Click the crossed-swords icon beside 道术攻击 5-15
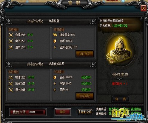 (11, 47)
